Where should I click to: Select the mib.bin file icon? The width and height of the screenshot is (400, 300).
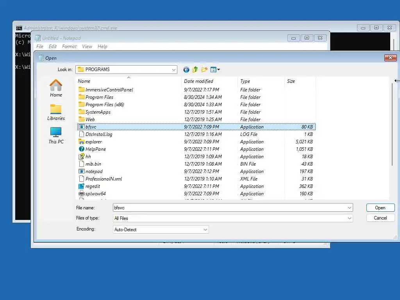pos(81,164)
